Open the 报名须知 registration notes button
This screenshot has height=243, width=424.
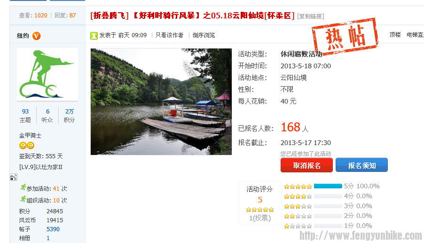[361, 165]
